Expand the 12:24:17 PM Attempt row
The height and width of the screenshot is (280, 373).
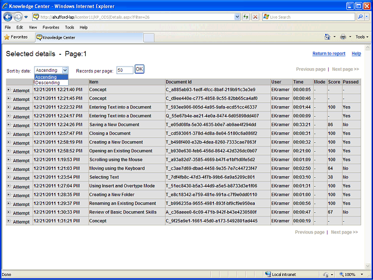(x=9, y=116)
